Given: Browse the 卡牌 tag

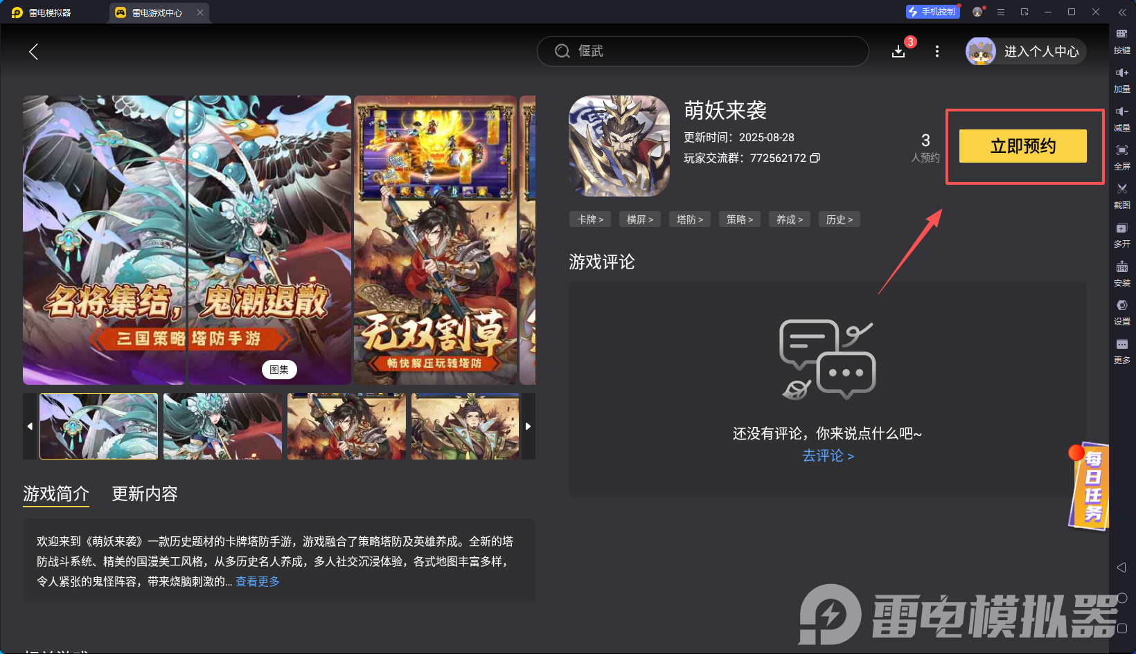Looking at the screenshot, I should point(590,219).
